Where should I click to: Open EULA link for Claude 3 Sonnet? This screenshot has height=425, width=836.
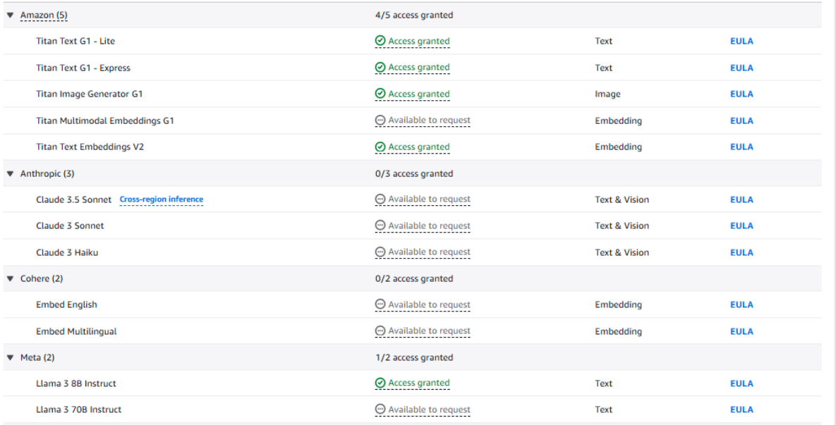(x=741, y=226)
